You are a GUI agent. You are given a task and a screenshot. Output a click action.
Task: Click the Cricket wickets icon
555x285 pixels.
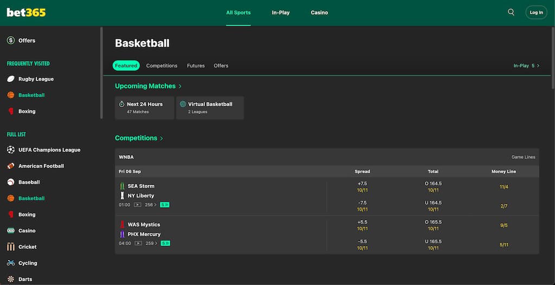click(x=11, y=247)
